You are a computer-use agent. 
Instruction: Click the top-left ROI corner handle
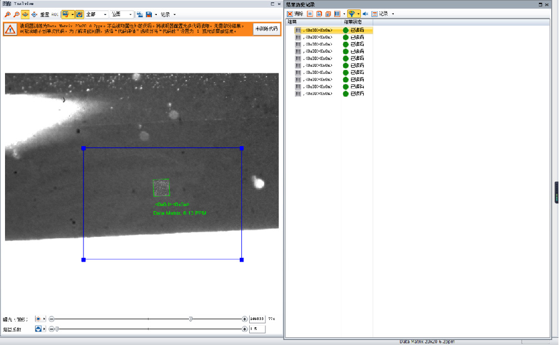(83, 148)
